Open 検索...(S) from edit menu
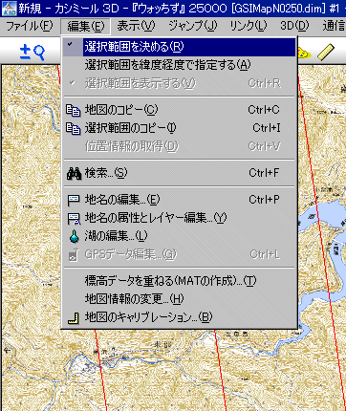This screenshot has width=346, height=411. (x=180, y=173)
